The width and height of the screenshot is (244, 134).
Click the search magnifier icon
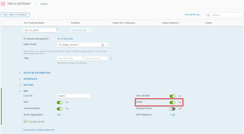(x=209, y=15)
